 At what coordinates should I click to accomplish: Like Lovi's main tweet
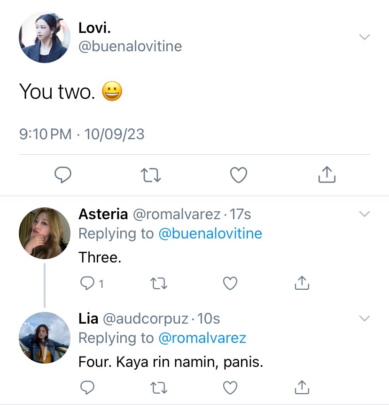239,175
